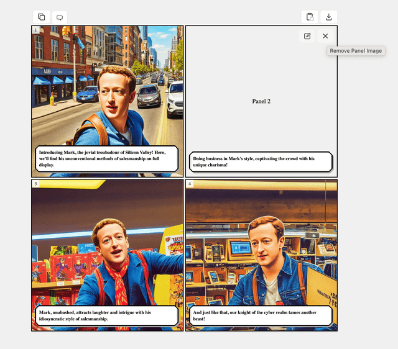Click the "Mark, unabashed" caption in panel 3
This screenshot has height=349, width=398.
107,315
